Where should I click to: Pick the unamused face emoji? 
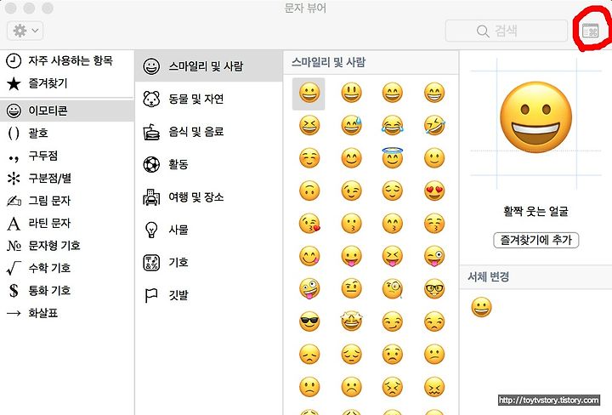pos(434,321)
